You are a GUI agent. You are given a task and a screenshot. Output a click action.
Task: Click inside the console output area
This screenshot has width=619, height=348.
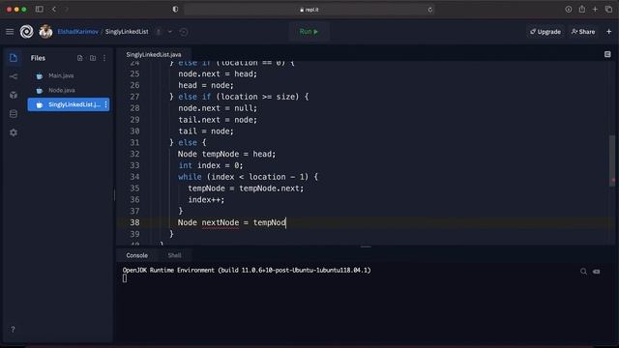366,304
